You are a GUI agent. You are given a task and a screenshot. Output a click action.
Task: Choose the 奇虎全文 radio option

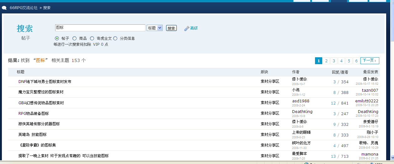[92, 38]
